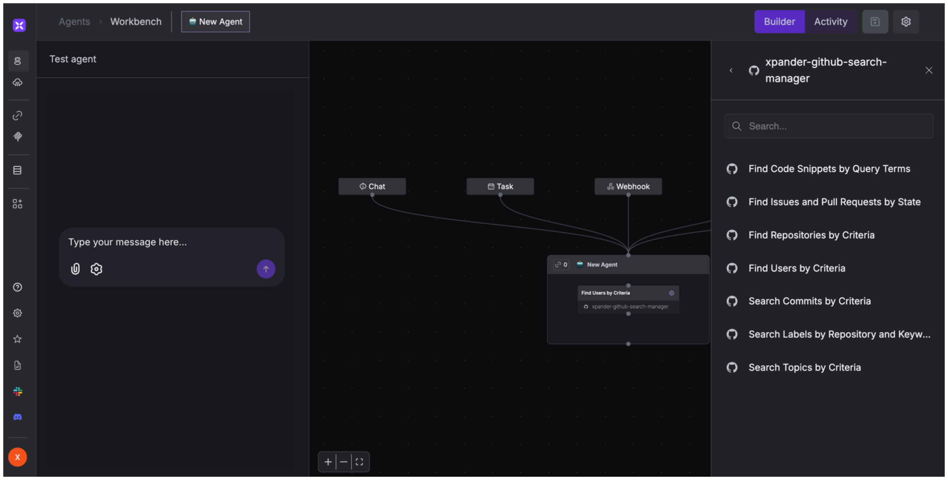Click the attachment paperclip icon in chat
The height and width of the screenshot is (480, 948).
coord(75,269)
